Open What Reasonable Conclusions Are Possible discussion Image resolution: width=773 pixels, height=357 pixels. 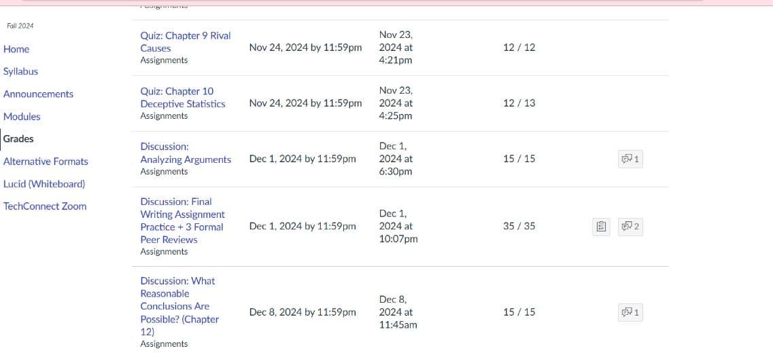coord(179,306)
